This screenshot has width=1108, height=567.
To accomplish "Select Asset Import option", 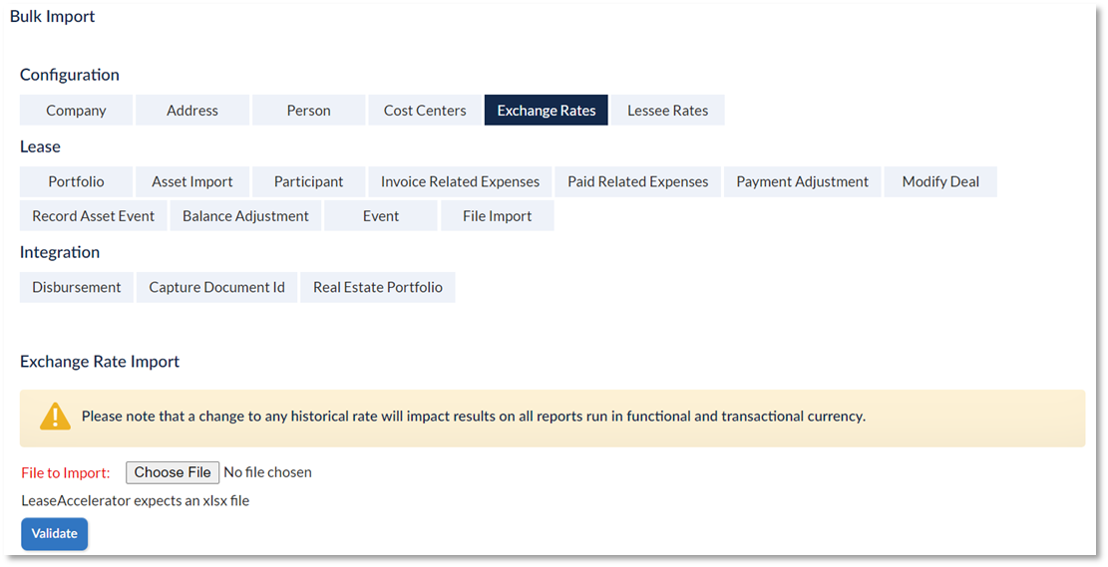I will click(192, 181).
